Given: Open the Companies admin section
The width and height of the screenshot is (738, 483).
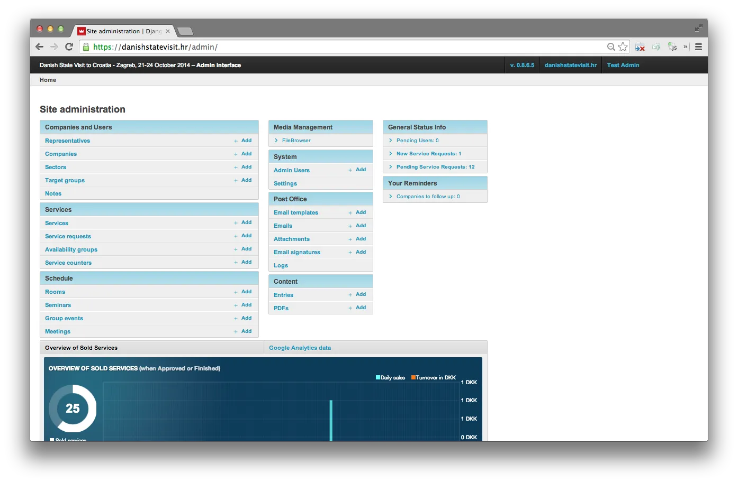Looking at the screenshot, I should click(60, 153).
